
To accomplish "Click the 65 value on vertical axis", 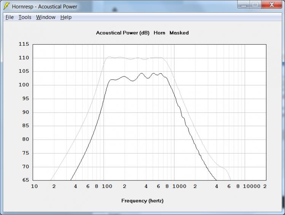I will point(25,180).
